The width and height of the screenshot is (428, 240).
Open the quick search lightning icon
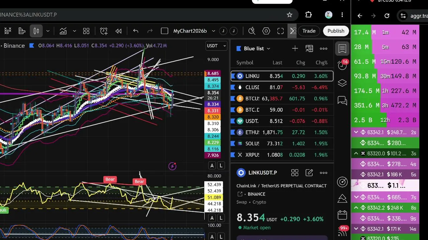[x=252, y=31]
